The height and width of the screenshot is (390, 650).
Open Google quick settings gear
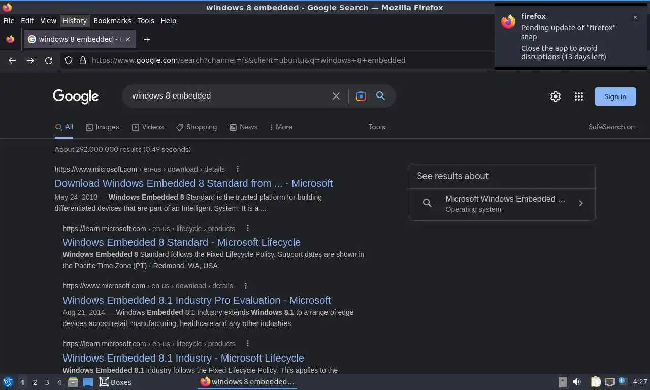[x=556, y=96]
